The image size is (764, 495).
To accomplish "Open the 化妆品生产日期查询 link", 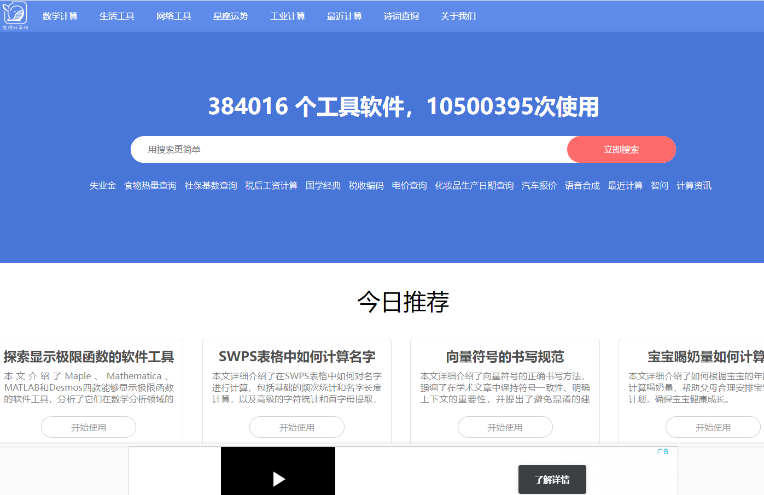I will point(474,186).
